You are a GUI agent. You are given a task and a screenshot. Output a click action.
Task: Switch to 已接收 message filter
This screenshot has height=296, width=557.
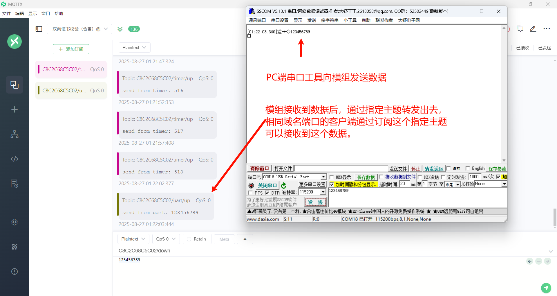point(522,48)
